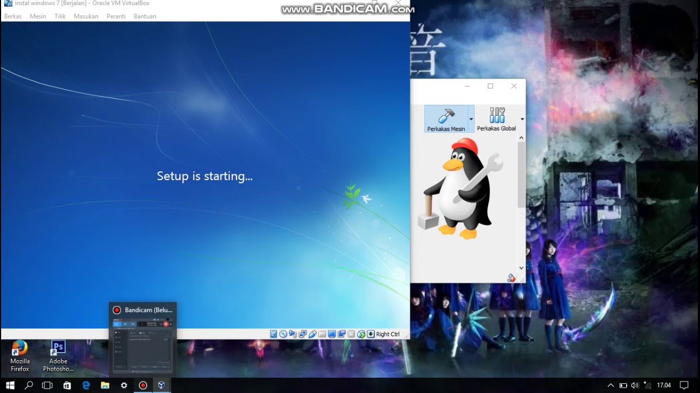Select the Perkakas Mesin tool button
The height and width of the screenshot is (393, 700).
446,119
